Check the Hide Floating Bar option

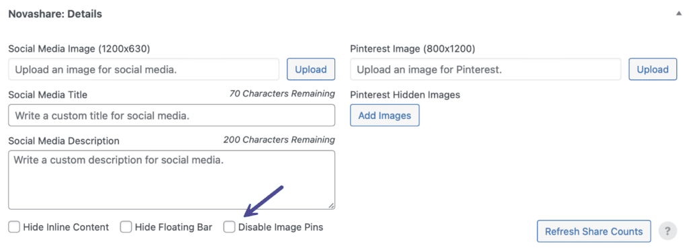coord(126,227)
